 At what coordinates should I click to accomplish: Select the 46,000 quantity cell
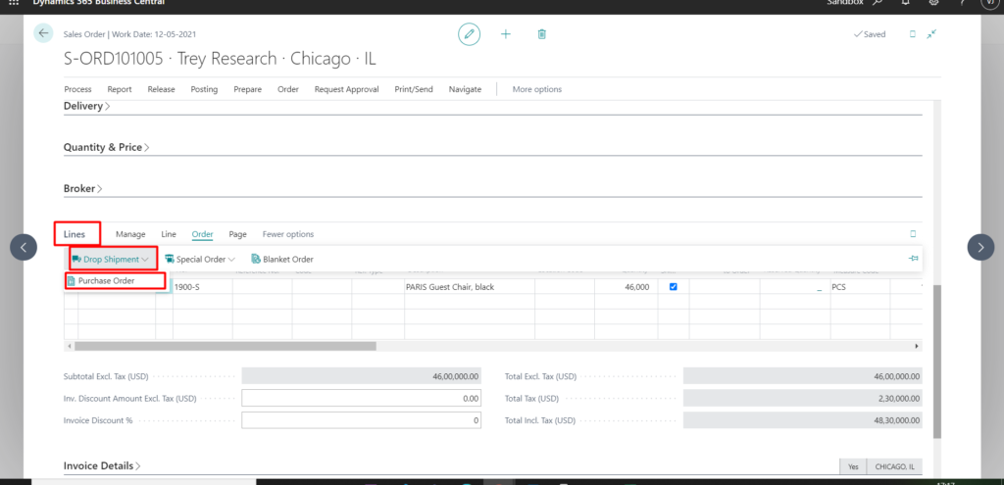tap(627, 287)
